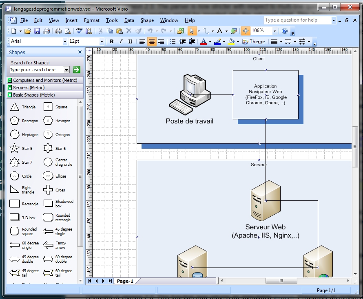363x299 pixels.
Task: Expand the Arial font name dropdown
Action: (x=64, y=42)
